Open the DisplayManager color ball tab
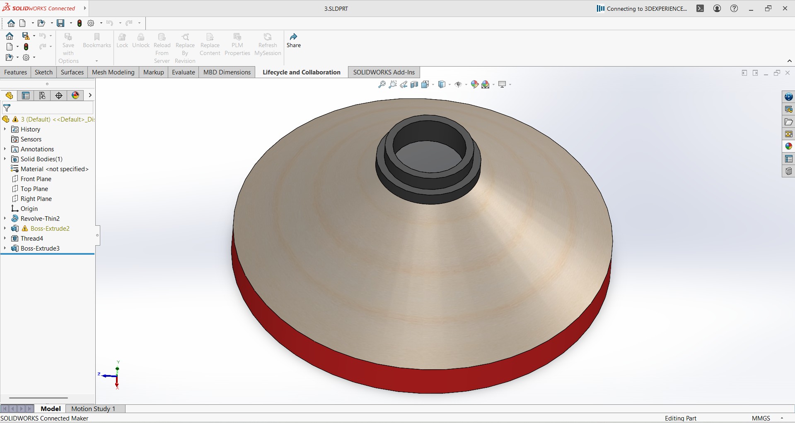Screen dimensions: 795x423 pos(75,96)
